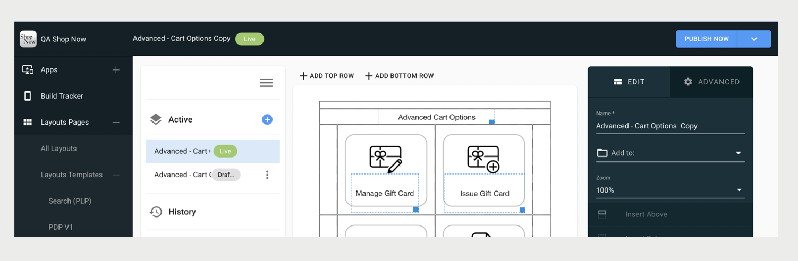Click the Issue Gift Card icon
This screenshot has height=261, width=798.
point(483,159)
